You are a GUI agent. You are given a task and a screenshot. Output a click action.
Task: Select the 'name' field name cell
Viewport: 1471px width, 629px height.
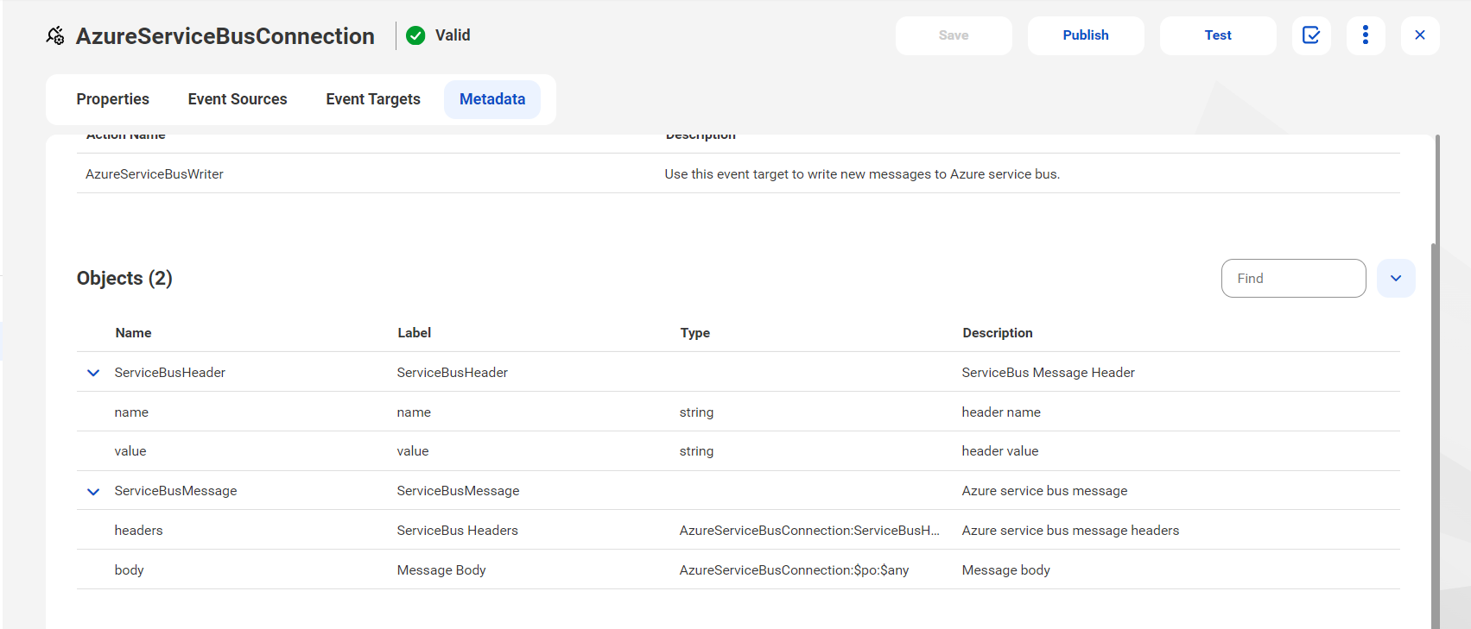click(131, 412)
